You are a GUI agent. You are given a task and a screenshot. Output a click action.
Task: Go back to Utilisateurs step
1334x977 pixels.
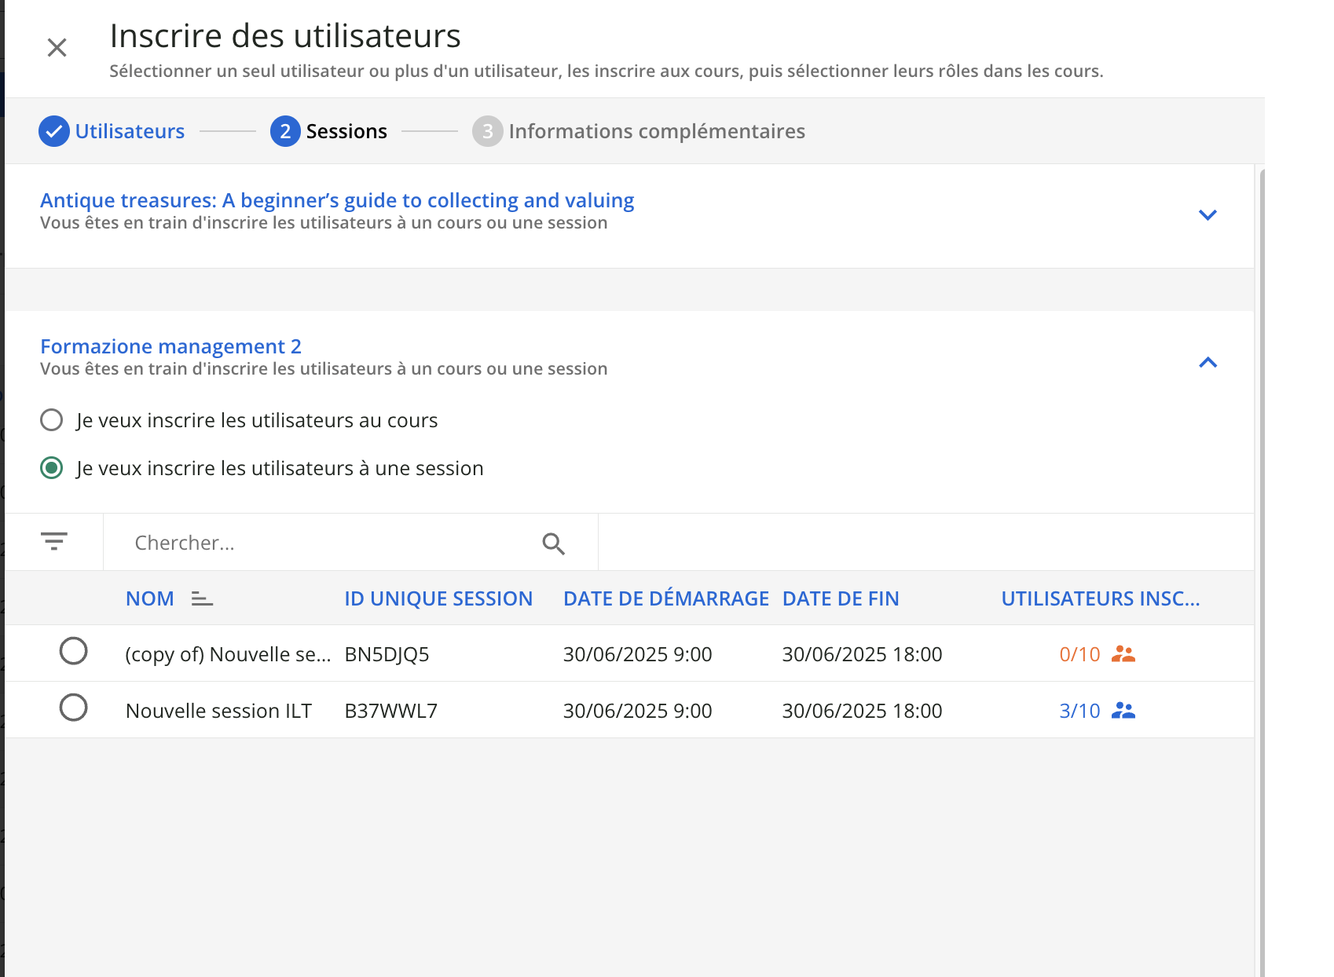[130, 131]
